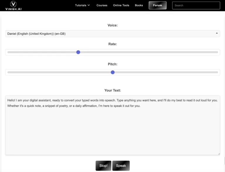Image resolution: width=225 pixels, height=172 pixels.
Task: Click the VINISH.AI logo
Action: point(13,6)
